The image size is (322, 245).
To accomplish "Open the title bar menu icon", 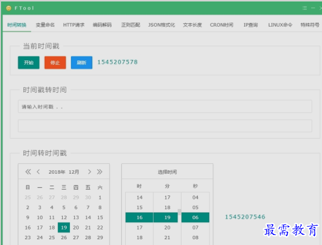I will tap(304, 8).
